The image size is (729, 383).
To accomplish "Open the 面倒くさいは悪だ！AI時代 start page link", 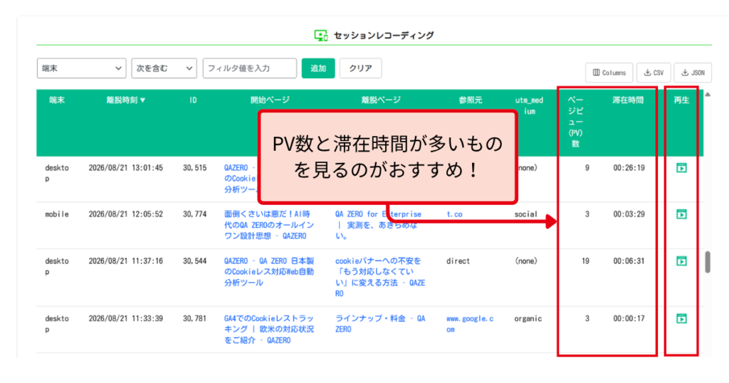I will pyautogui.click(x=268, y=225).
